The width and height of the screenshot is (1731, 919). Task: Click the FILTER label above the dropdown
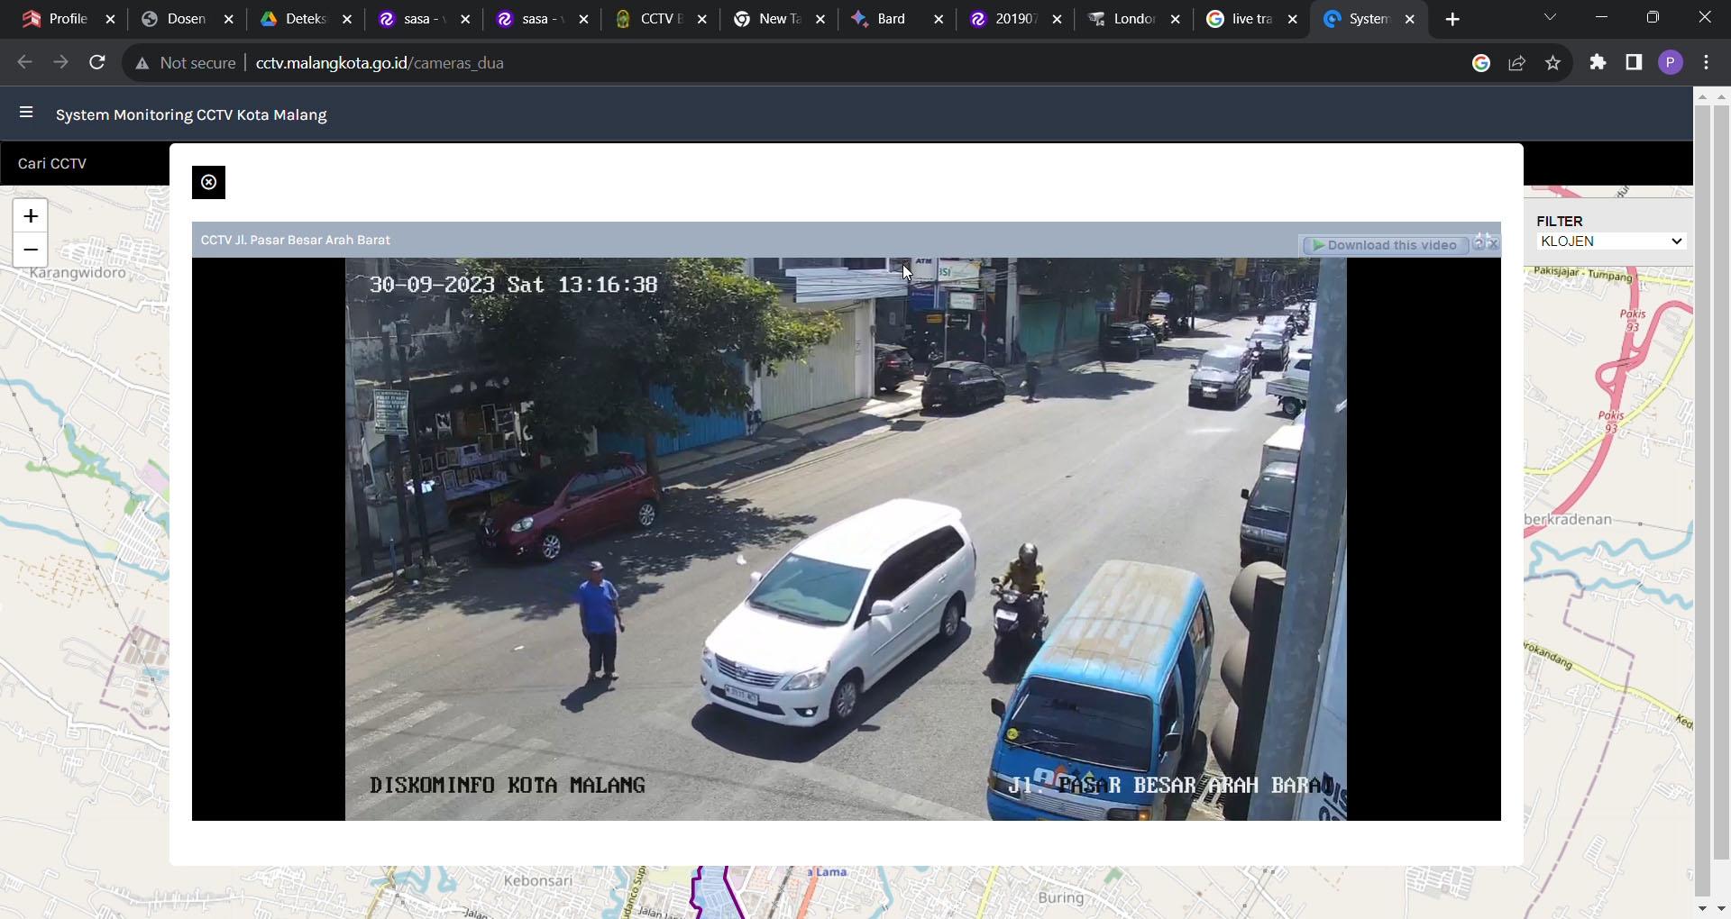tap(1560, 221)
